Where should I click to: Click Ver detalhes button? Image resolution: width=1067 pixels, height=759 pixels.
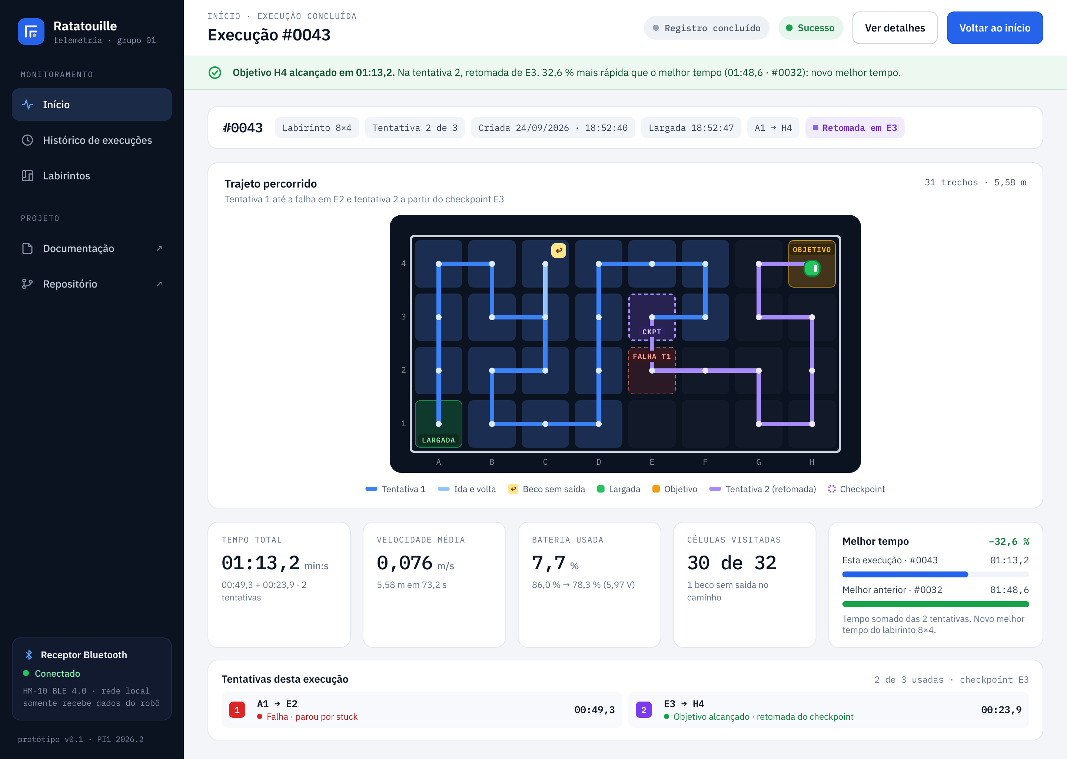click(895, 28)
